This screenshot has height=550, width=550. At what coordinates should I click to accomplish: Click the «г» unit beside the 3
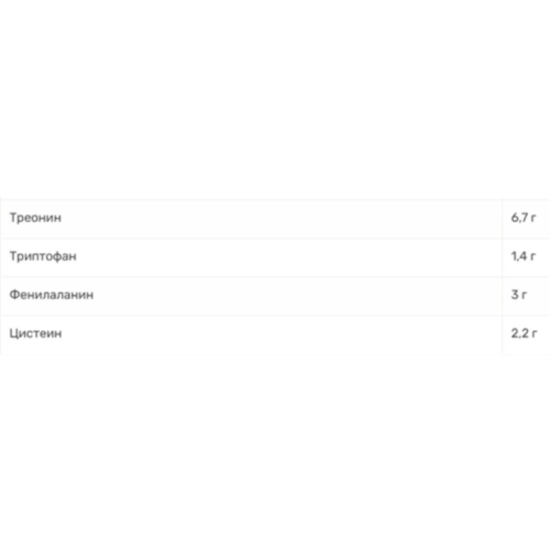coord(525,296)
